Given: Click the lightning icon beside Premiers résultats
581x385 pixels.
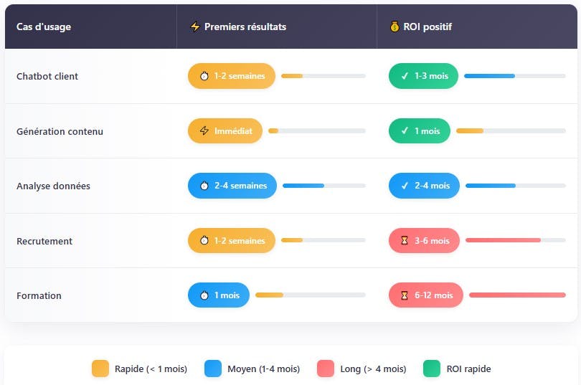Looking at the screenshot, I should pos(194,27).
